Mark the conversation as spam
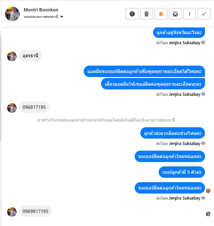Viewport: 214px width, 226px height. click(132, 14)
